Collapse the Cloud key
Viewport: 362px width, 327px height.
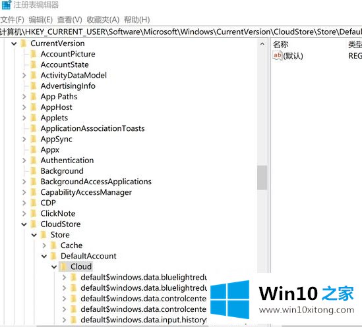54,266
